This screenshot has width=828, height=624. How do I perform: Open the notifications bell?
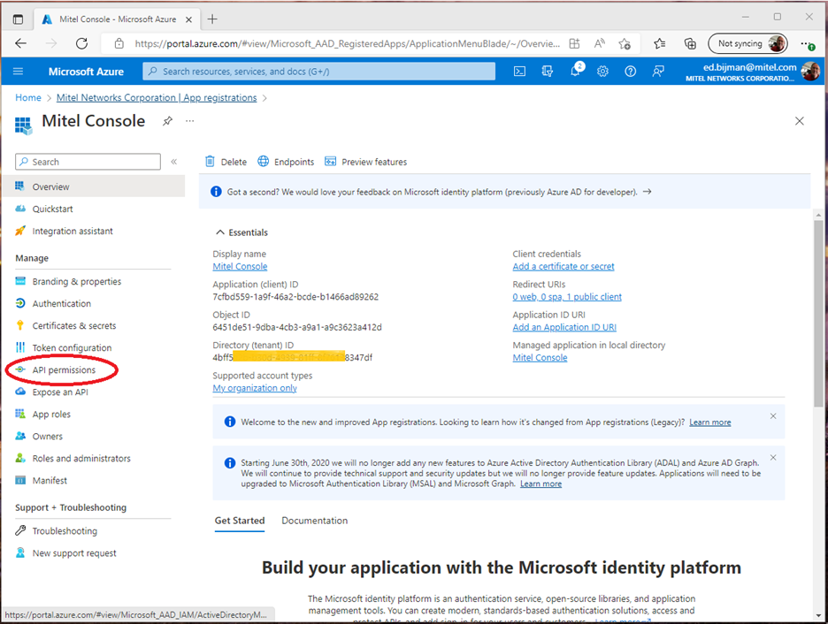coord(576,72)
